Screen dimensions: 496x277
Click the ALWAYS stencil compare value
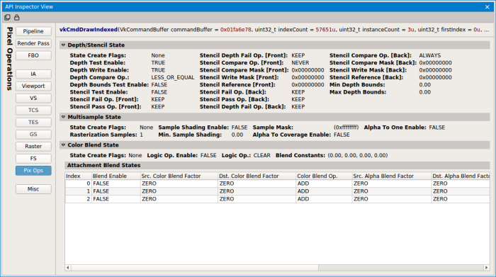pos(430,55)
